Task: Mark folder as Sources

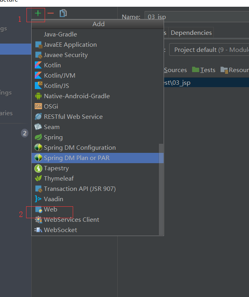Action: pyautogui.click(x=175, y=70)
